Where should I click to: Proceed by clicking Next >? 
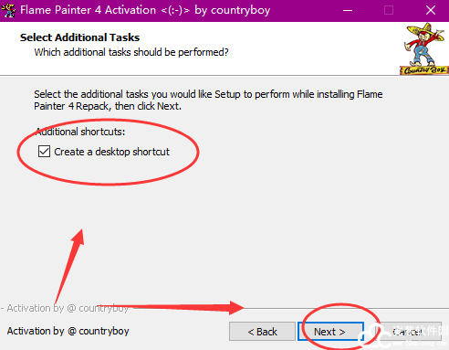[330, 332]
